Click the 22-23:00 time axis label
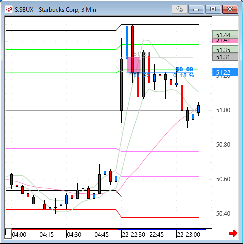243x244 pixels. (188, 235)
